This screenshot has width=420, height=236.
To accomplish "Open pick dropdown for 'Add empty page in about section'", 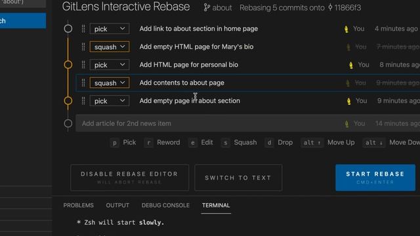I will pos(110,101).
